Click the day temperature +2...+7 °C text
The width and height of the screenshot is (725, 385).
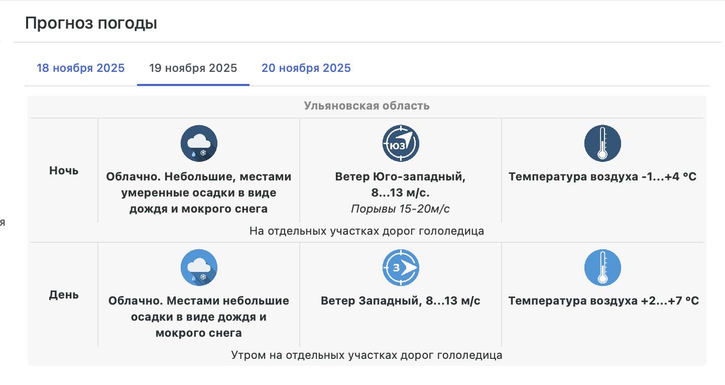click(603, 301)
